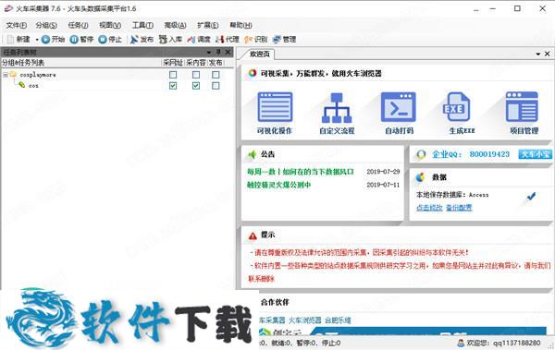Viewport: 555px width, 350px height.
Task: Open the 帮助(H) menu
Action: tap(240, 25)
